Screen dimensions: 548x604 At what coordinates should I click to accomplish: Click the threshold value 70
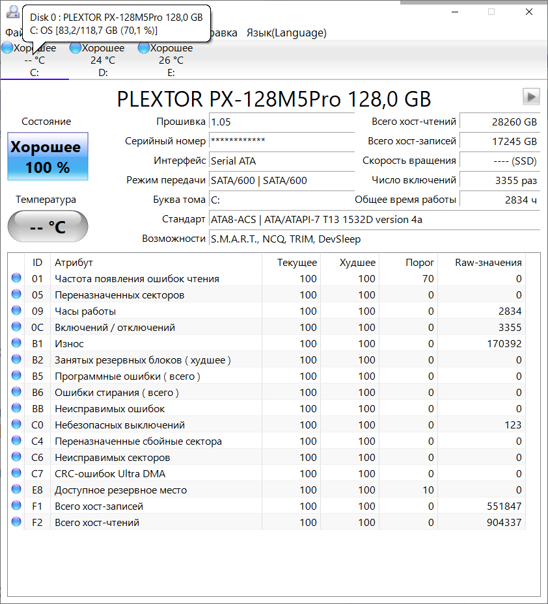pyautogui.click(x=428, y=278)
